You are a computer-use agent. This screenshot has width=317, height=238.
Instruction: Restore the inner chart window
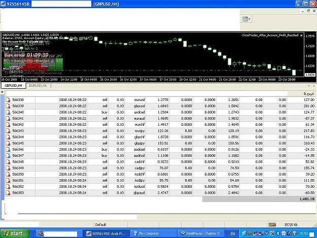coord(308,11)
